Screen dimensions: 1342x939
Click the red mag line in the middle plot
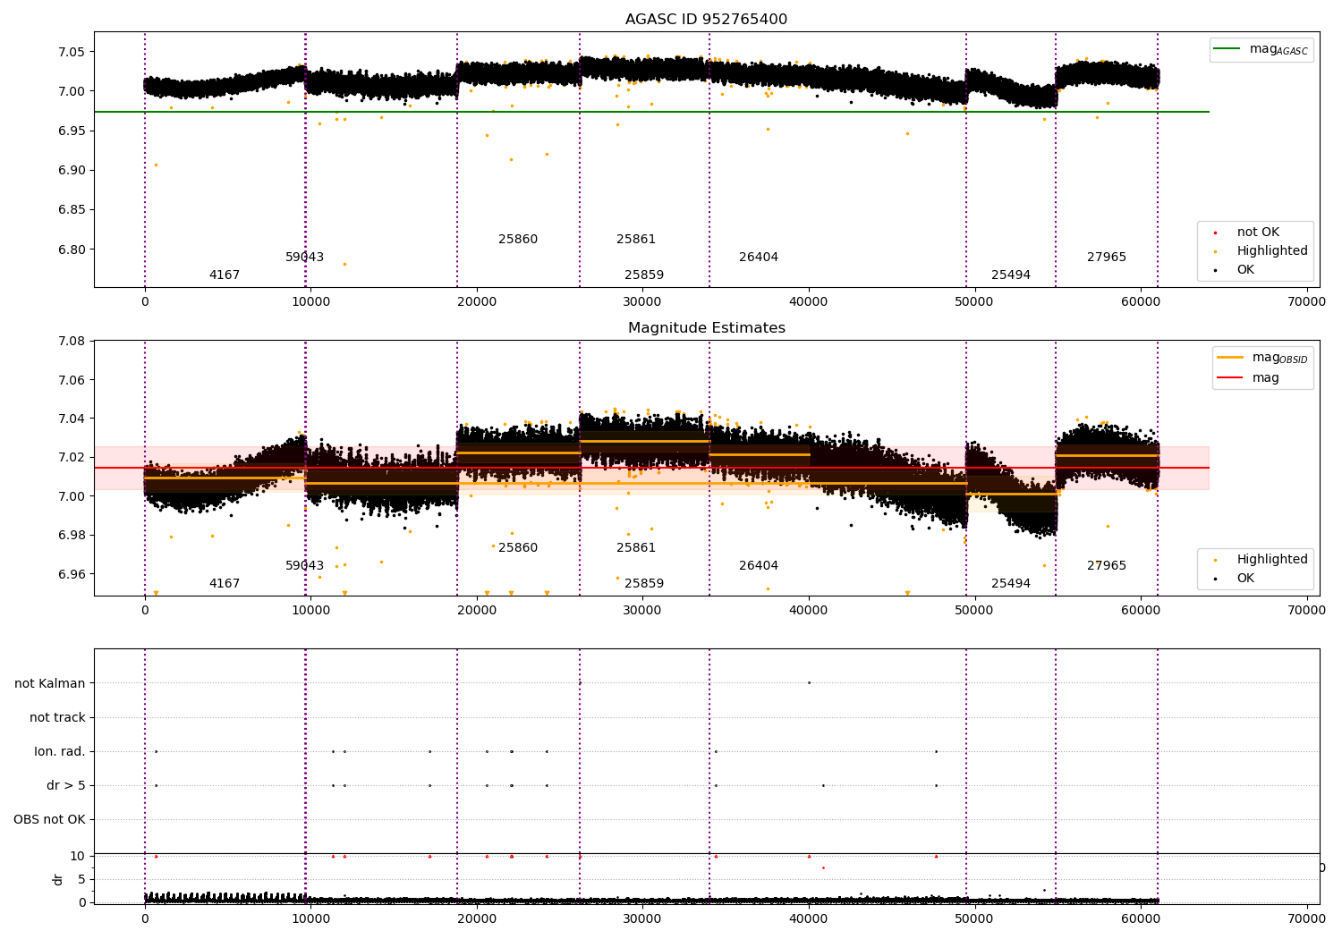tap(651, 468)
